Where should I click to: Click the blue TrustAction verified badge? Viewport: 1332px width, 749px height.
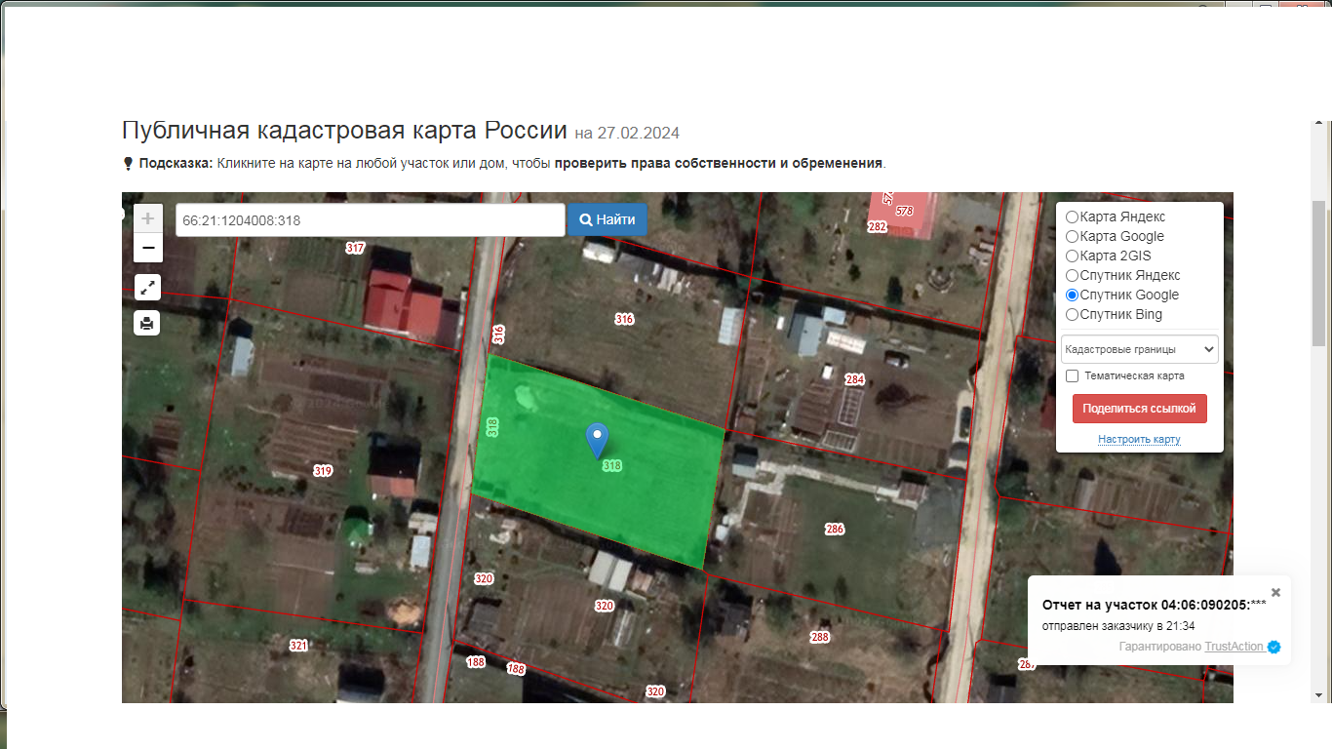pos(1273,647)
